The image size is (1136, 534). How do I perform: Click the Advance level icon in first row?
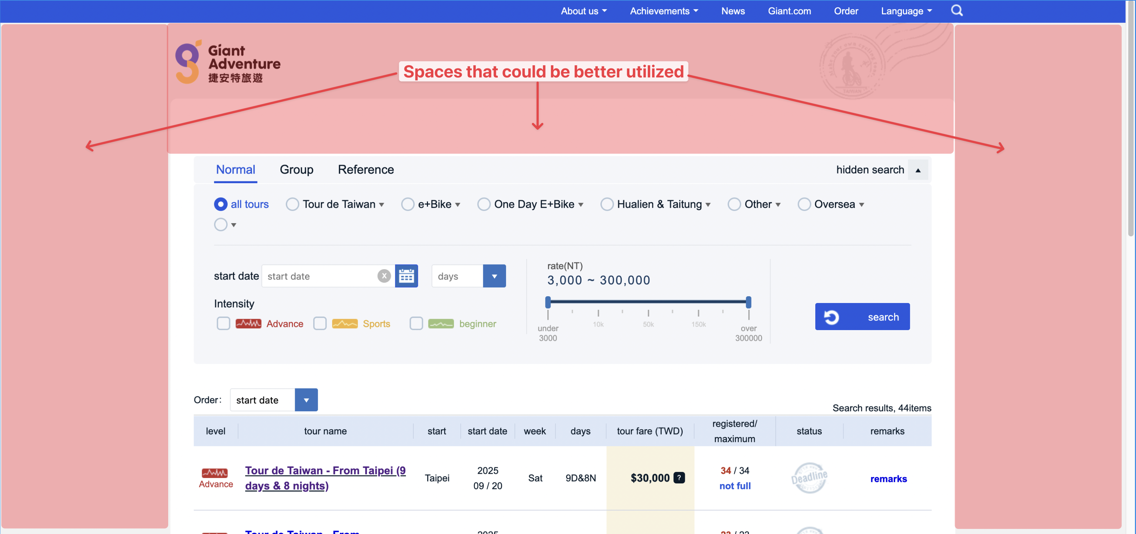click(x=215, y=473)
